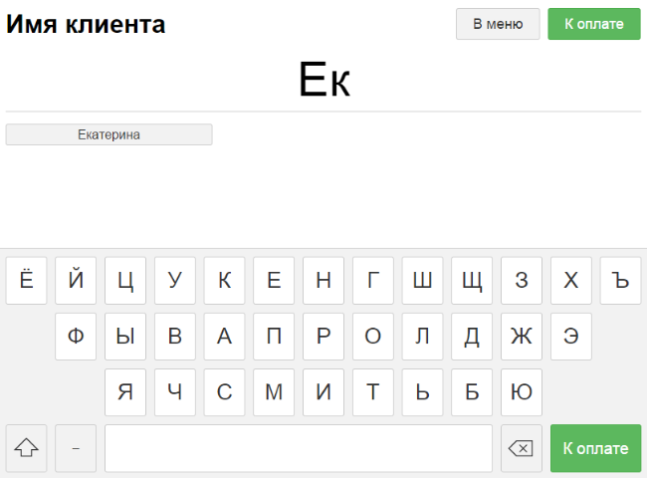Tap the К key
This screenshot has height=478, width=647.
tap(224, 280)
